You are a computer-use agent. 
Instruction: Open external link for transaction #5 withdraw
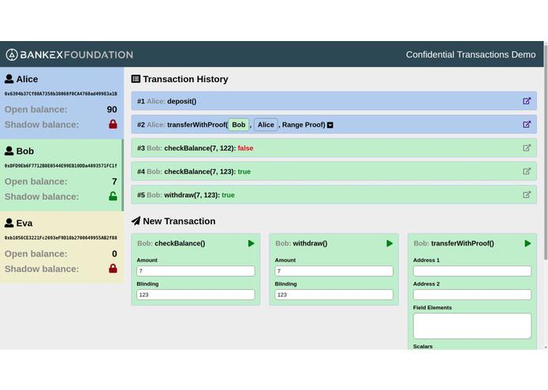coord(527,195)
